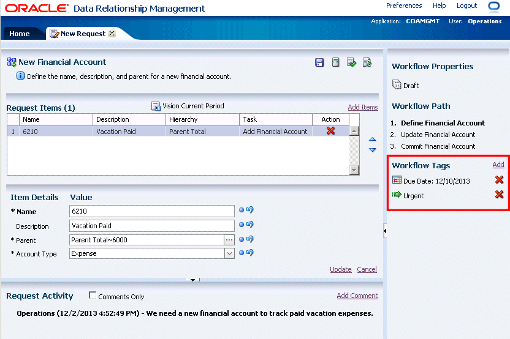Image resolution: width=510 pixels, height=339 pixels.
Task: Open the Help menu link
Action: [439, 6]
